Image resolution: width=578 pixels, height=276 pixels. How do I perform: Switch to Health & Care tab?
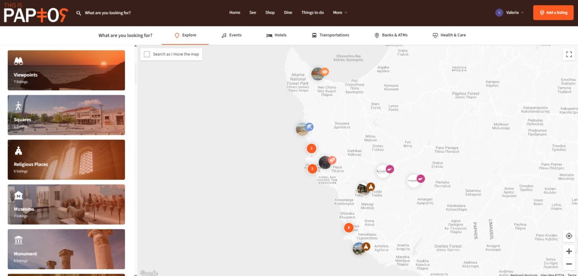(x=449, y=35)
